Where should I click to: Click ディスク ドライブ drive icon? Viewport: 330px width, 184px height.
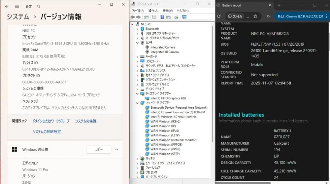pyautogui.click(x=142, y=89)
